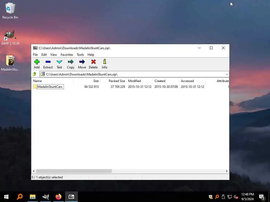This screenshot has width=270, height=202.
Task: Sort by the Size column header
Action: (x=87, y=81)
